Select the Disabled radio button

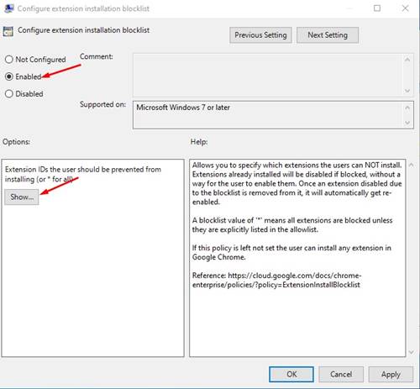click(x=9, y=93)
